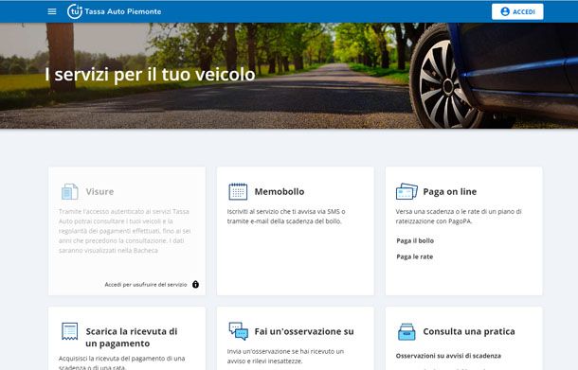Follow the Paga il bollo link
This screenshot has width=578, height=370.
[415, 240]
